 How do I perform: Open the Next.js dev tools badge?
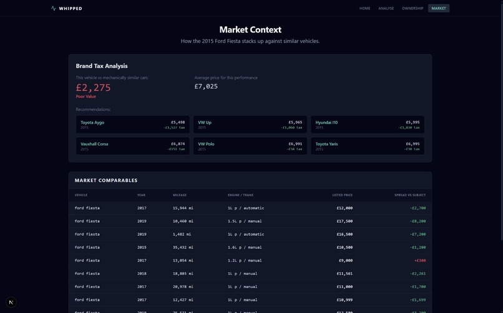[x=11, y=302]
